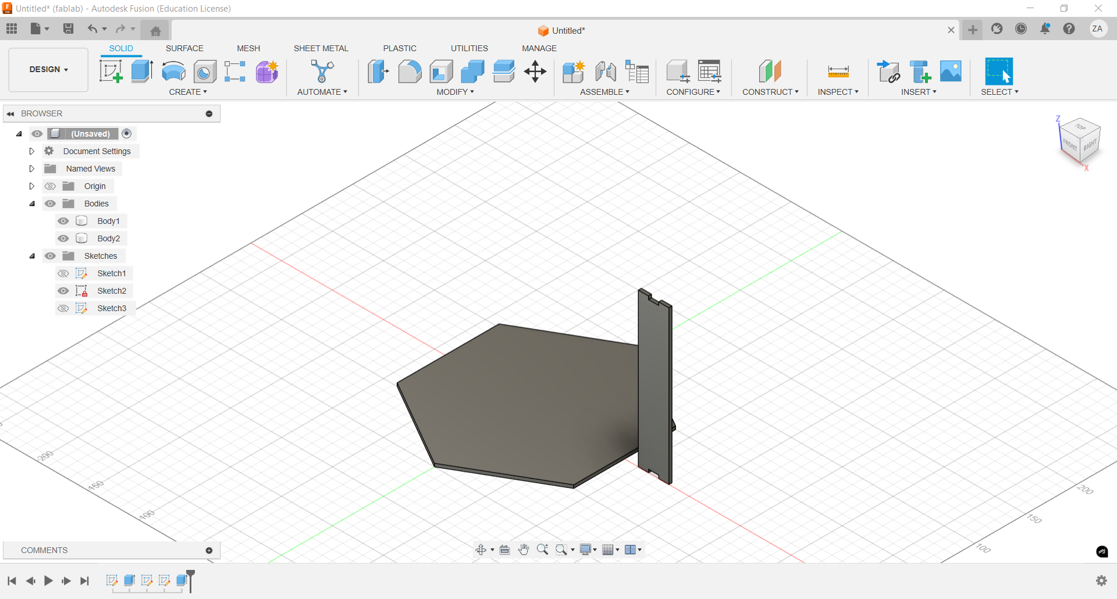
Task: Jump to timeline beginning
Action: [x=12, y=580]
